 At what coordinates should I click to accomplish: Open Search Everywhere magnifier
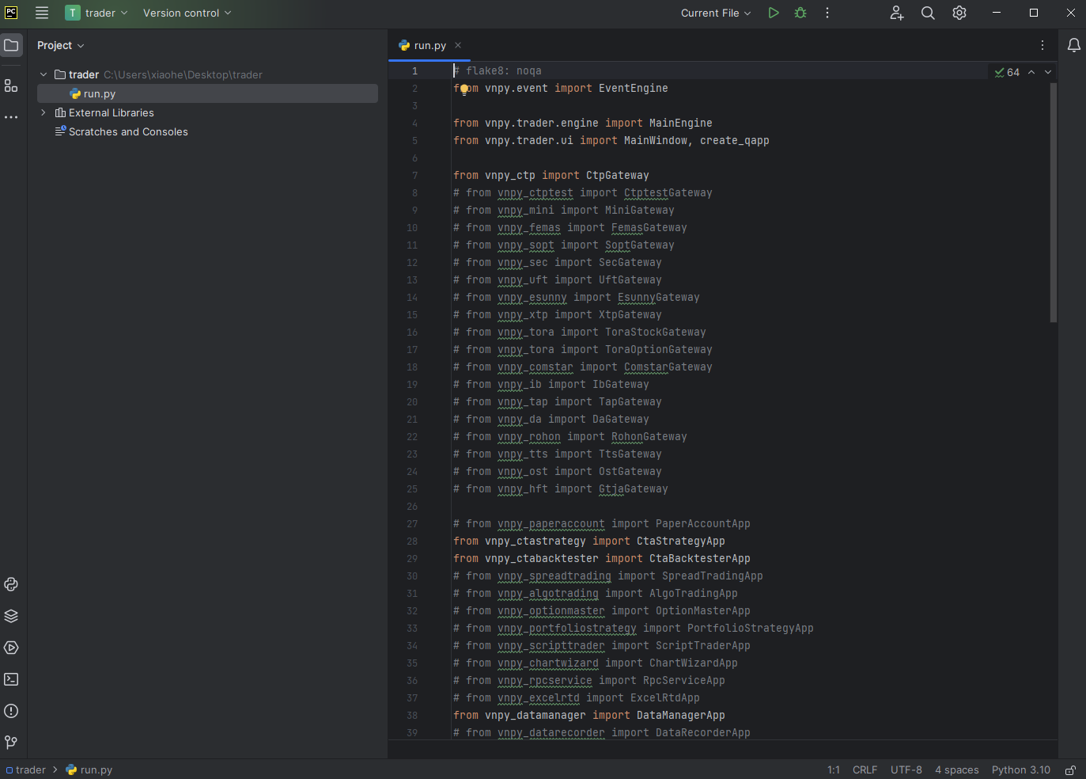(x=928, y=13)
